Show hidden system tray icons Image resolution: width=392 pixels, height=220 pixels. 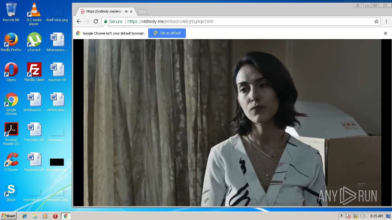point(341,216)
